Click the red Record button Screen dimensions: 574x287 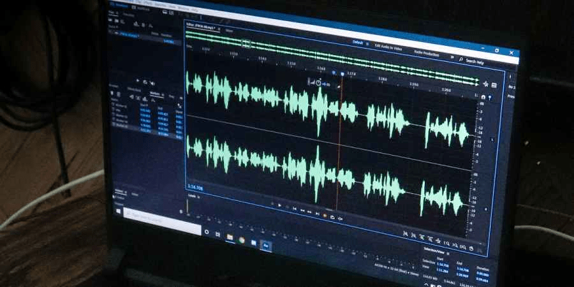325,214
